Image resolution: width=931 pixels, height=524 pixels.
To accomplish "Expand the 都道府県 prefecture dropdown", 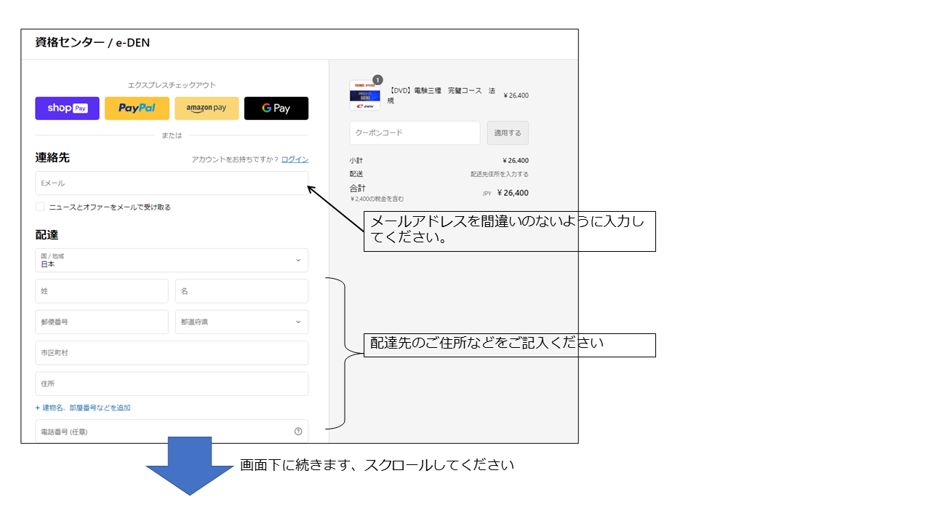I will coord(241,322).
